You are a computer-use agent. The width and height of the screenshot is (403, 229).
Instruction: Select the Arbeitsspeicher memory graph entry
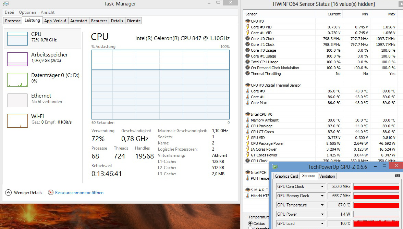pyautogui.click(x=42, y=59)
